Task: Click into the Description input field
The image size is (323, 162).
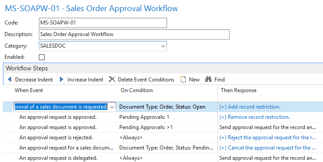Action: [134, 34]
